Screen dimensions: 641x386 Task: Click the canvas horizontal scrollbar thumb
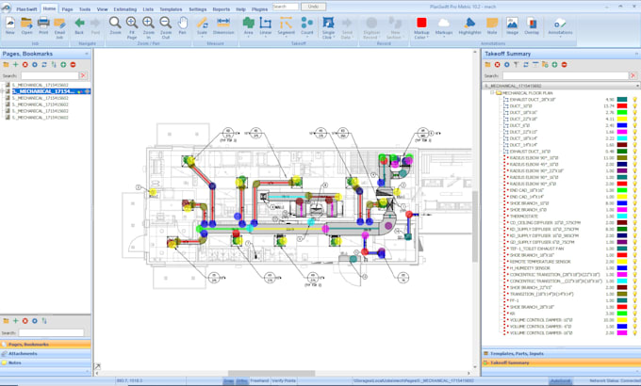[271, 374]
